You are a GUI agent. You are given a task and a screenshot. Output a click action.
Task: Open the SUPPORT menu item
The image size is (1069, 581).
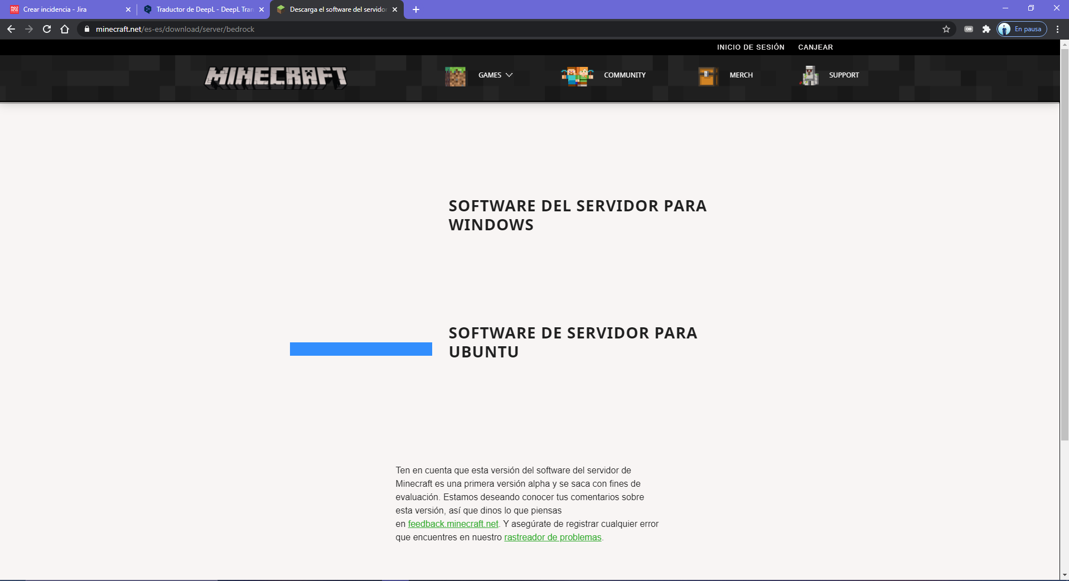coord(844,75)
